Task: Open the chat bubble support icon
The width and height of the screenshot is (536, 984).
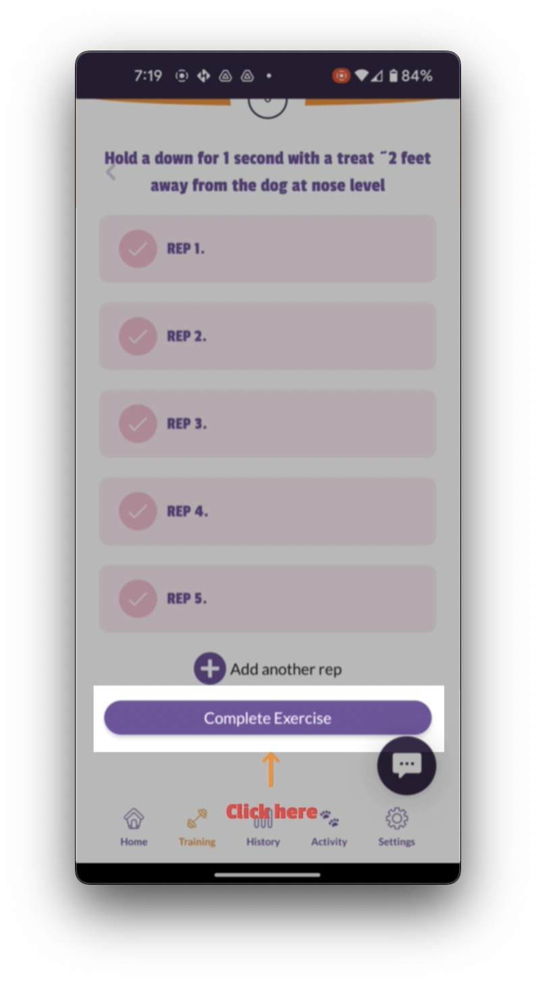Action: point(406,765)
